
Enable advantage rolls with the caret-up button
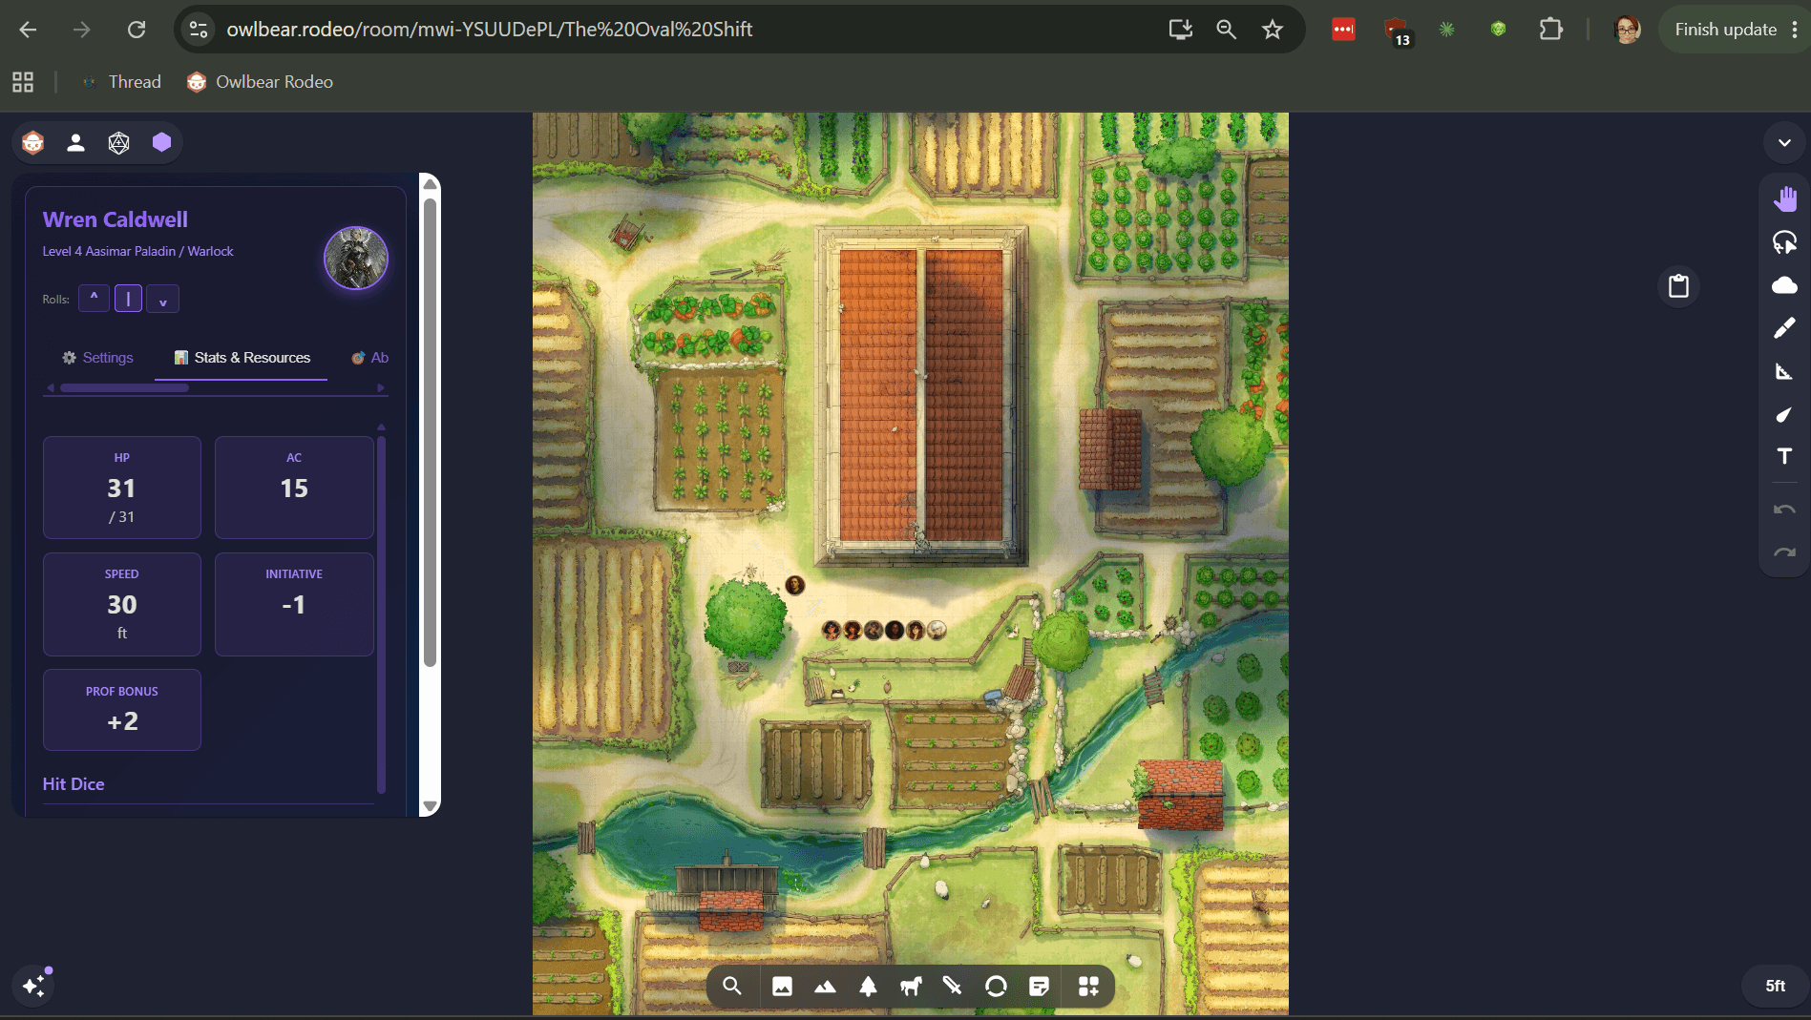pos(94,299)
